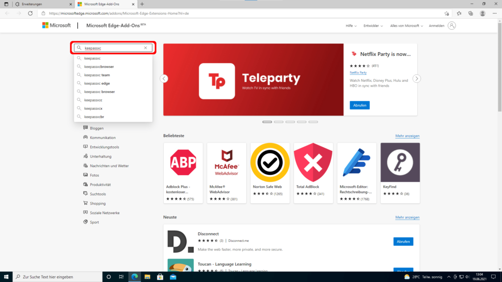
Task: Add this page to favorites star icon
Action: point(447,13)
